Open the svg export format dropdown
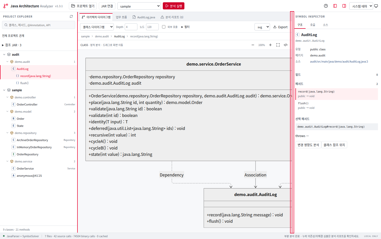This screenshot has height=239, width=381. pyautogui.click(x=262, y=27)
